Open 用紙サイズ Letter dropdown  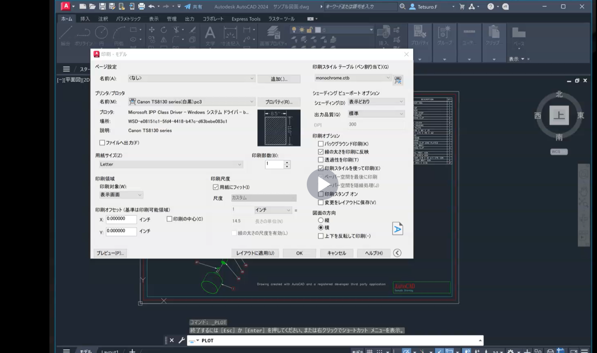(171, 164)
